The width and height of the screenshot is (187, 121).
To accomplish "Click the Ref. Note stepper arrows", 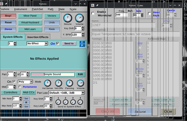I will pyautogui.click(x=142, y=15).
